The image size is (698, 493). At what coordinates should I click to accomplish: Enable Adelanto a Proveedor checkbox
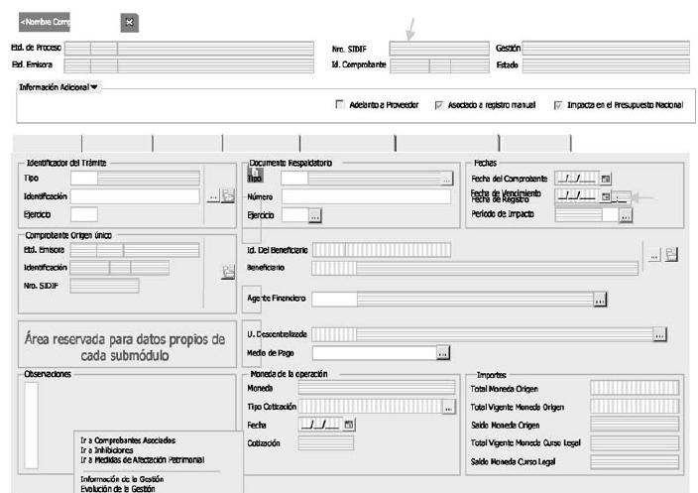(340, 105)
